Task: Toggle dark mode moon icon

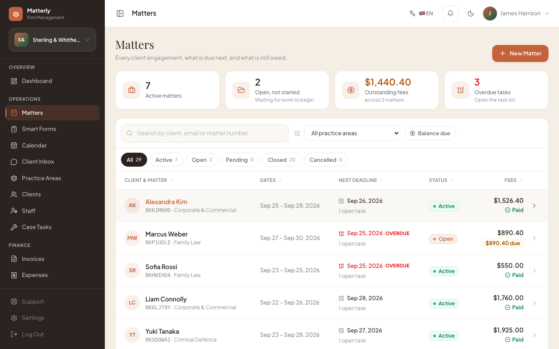Action: [x=471, y=14]
